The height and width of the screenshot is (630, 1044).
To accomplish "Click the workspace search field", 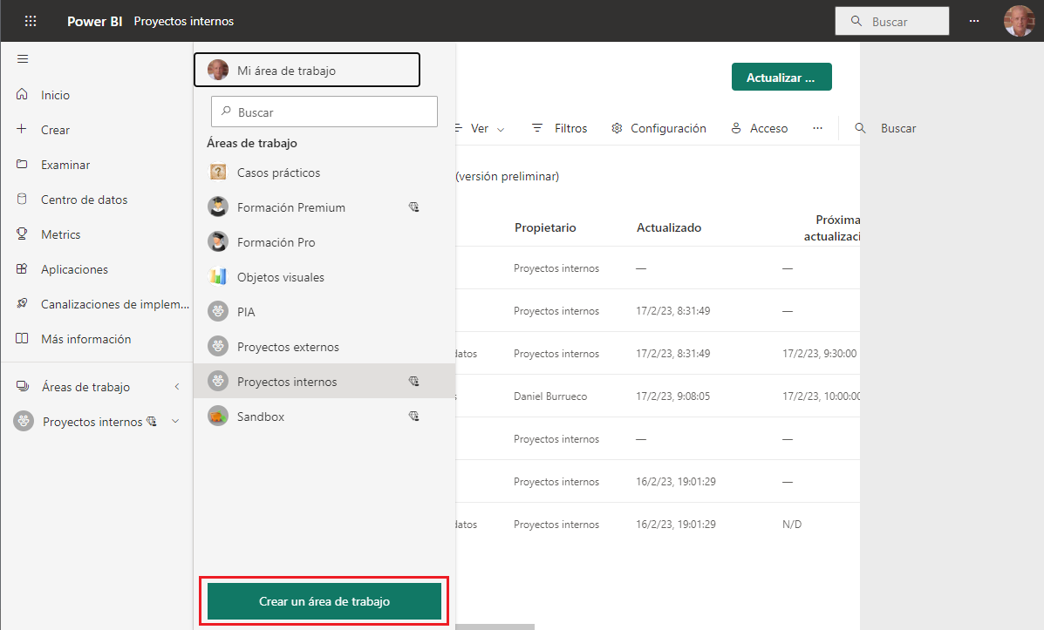I will [x=324, y=112].
